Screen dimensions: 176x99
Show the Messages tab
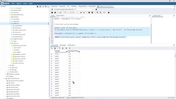63,45
